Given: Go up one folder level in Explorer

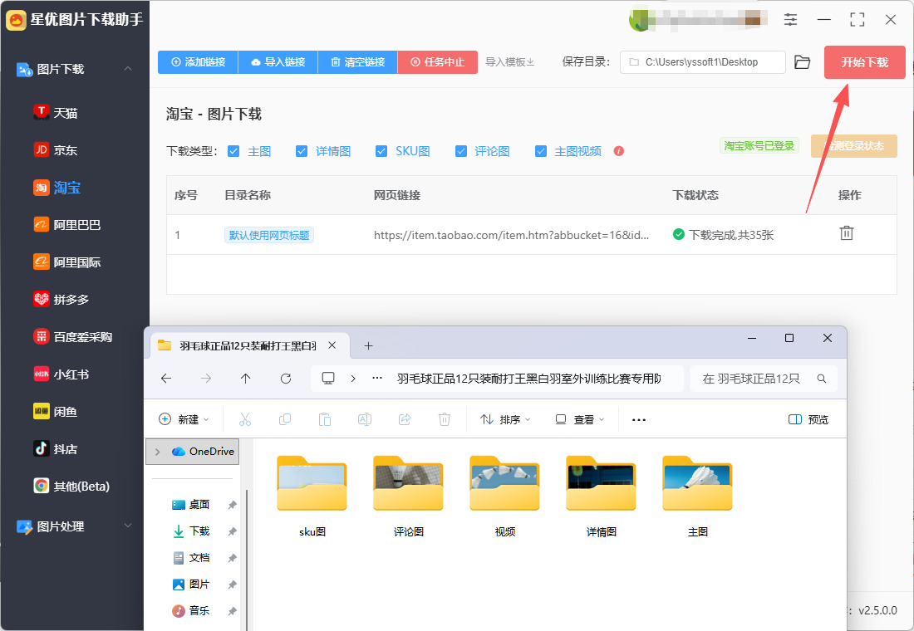Looking at the screenshot, I should [246, 379].
